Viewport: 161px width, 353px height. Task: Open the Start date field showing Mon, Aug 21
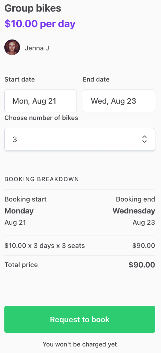pos(41,101)
